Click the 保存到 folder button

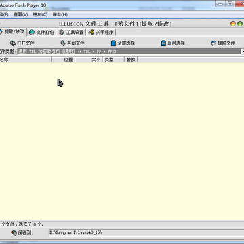[x=22, y=232]
